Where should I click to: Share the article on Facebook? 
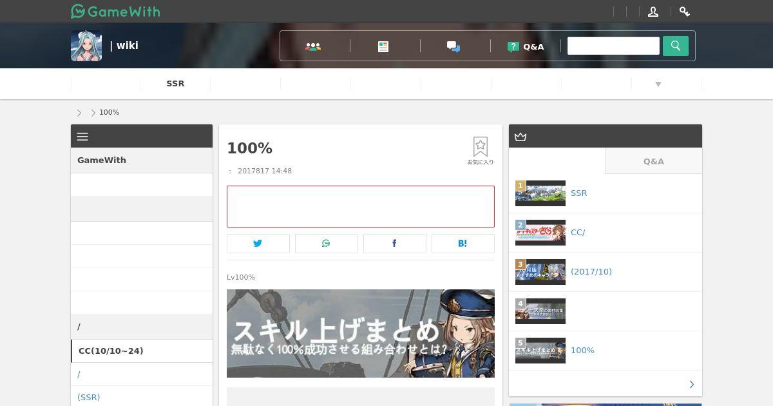[x=395, y=244]
